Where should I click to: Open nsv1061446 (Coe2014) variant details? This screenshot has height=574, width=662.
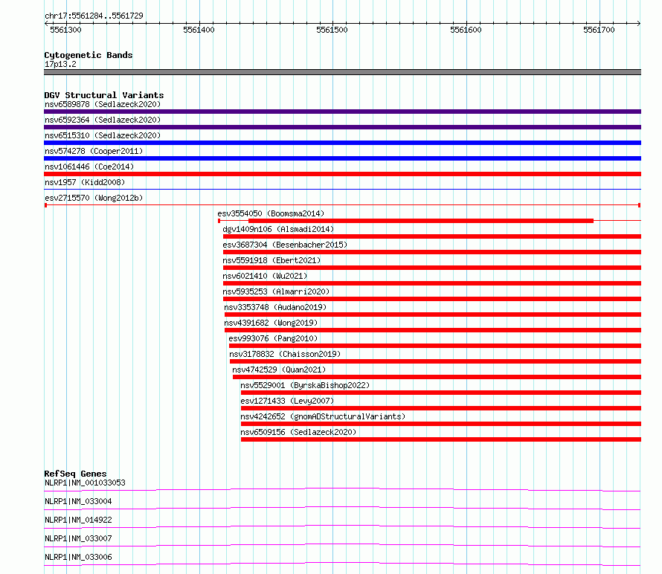89,167
